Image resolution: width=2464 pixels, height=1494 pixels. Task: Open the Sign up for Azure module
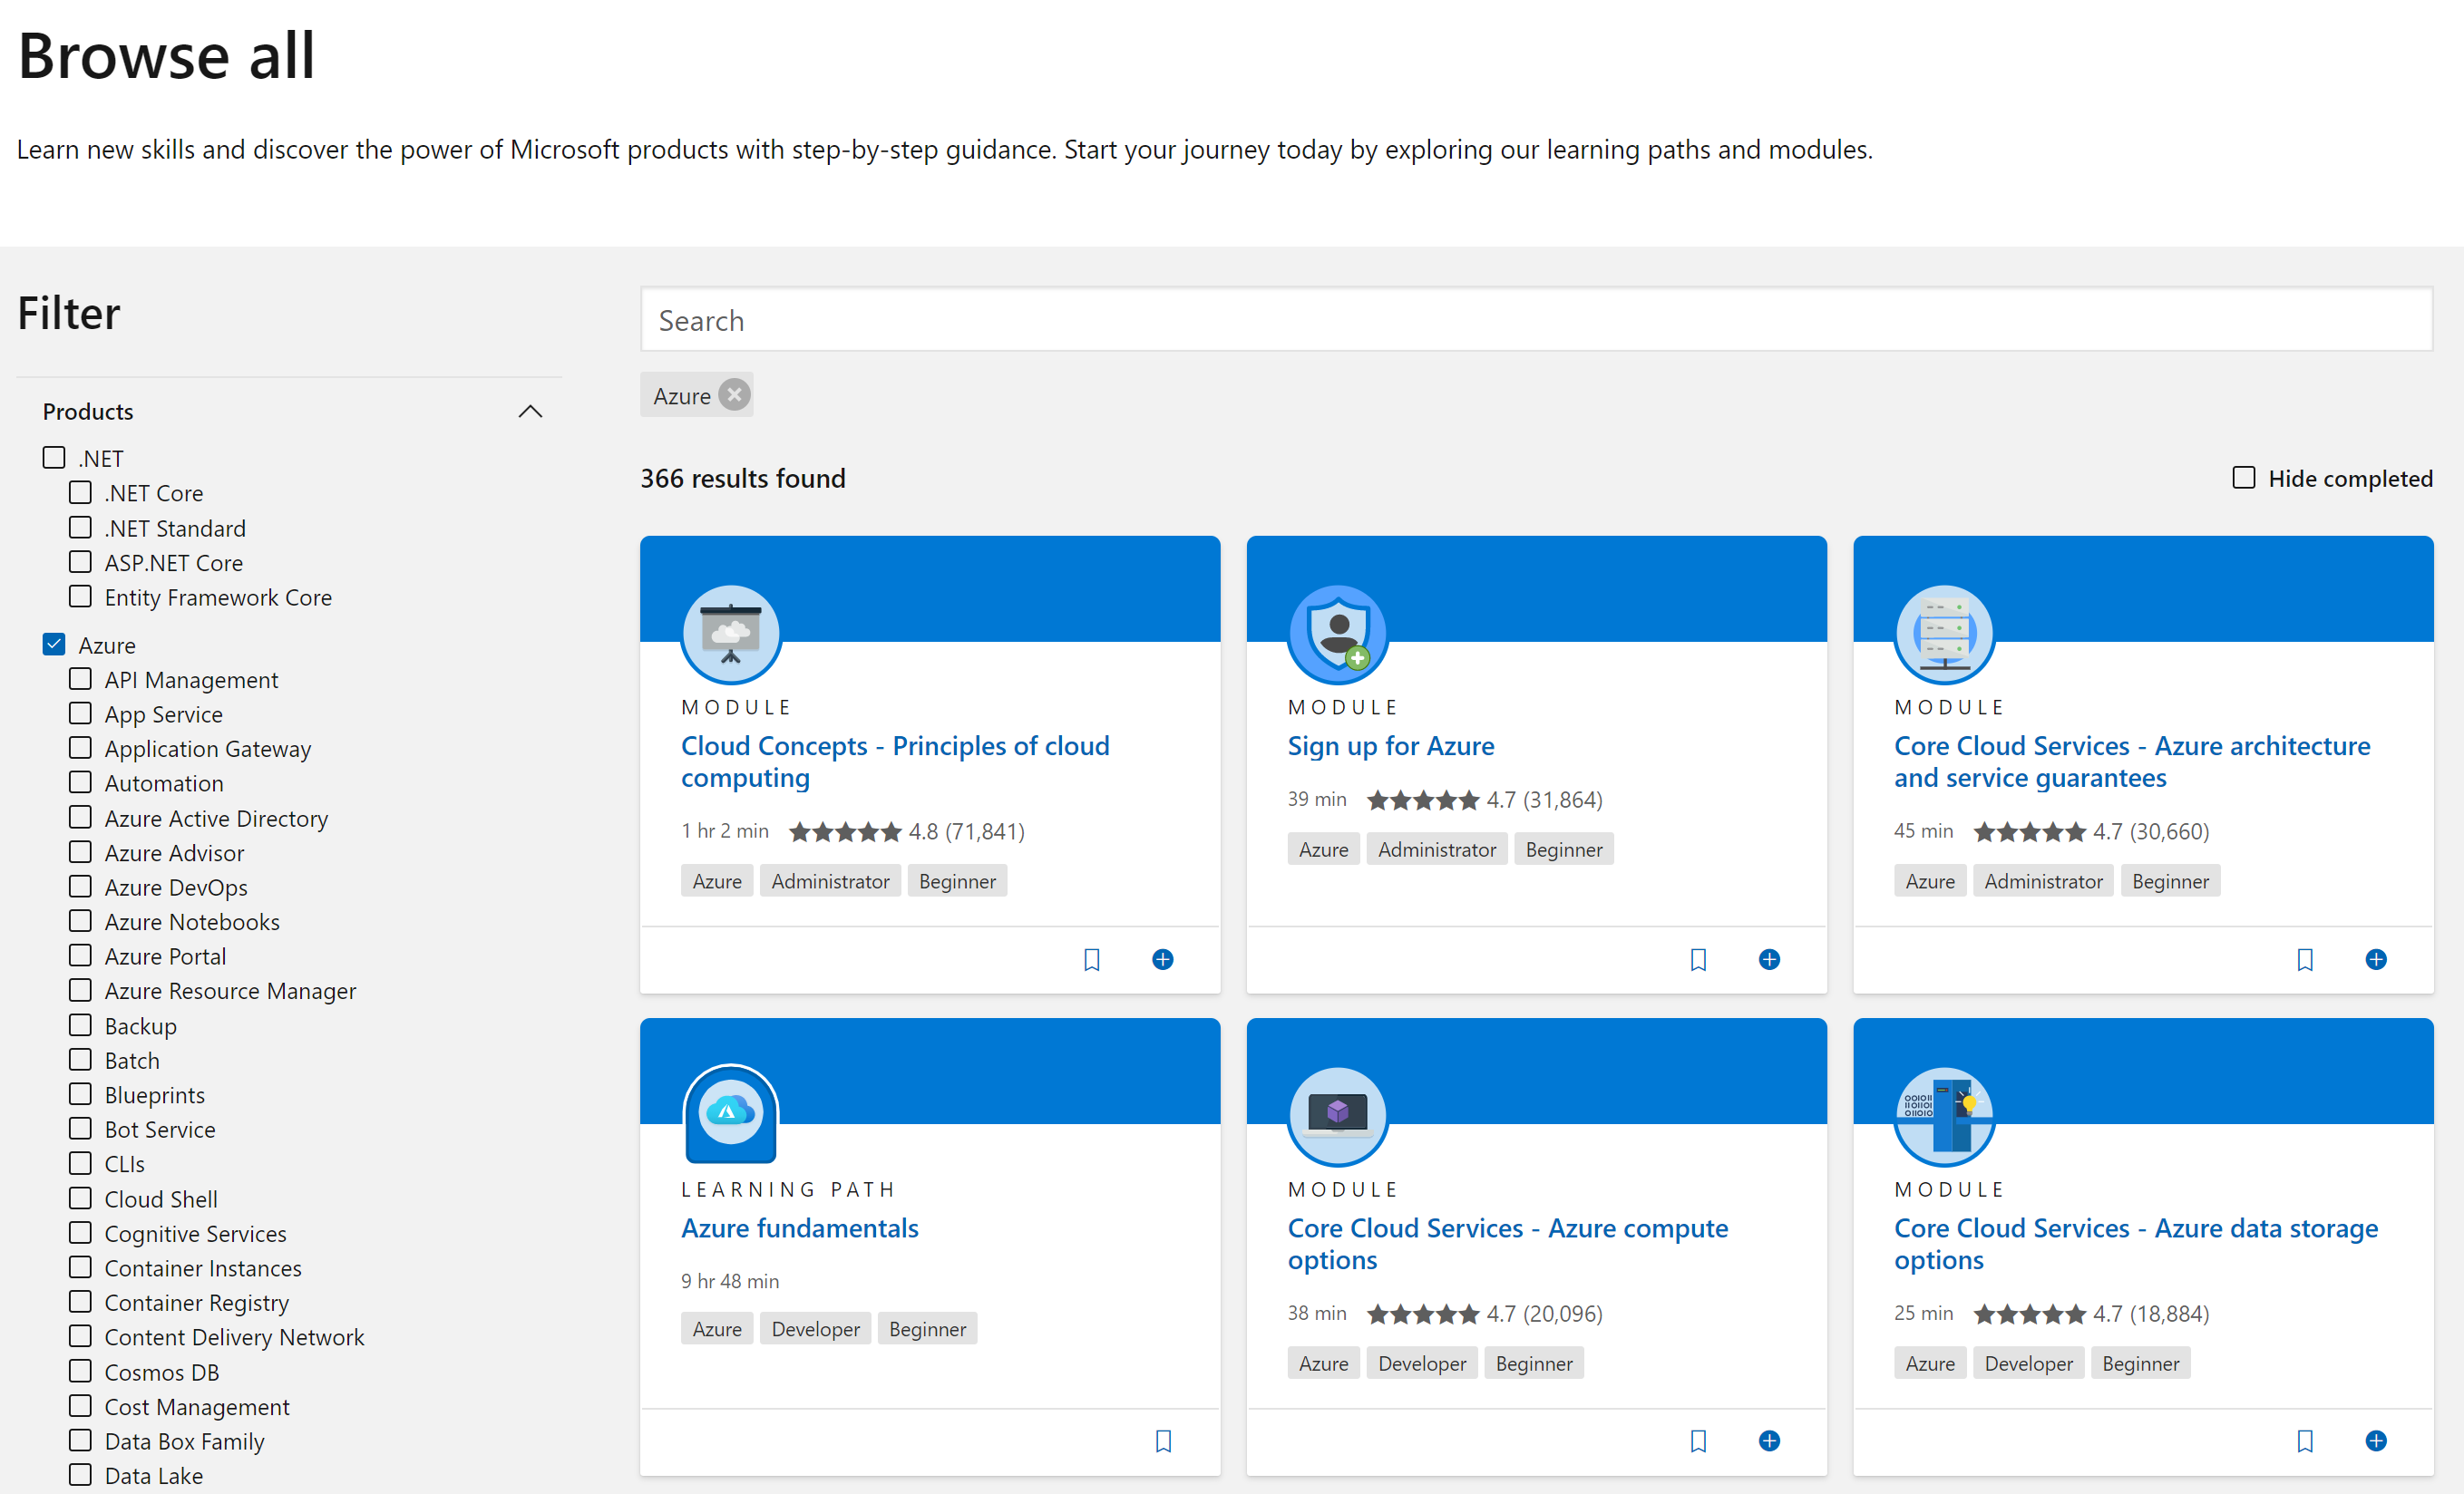click(x=1391, y=745)
